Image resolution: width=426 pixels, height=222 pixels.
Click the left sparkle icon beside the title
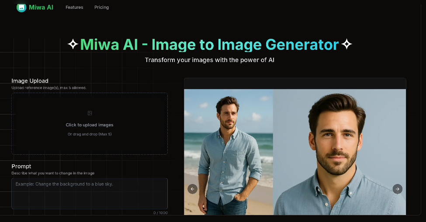pyautogui.click(x=73, y=44)
